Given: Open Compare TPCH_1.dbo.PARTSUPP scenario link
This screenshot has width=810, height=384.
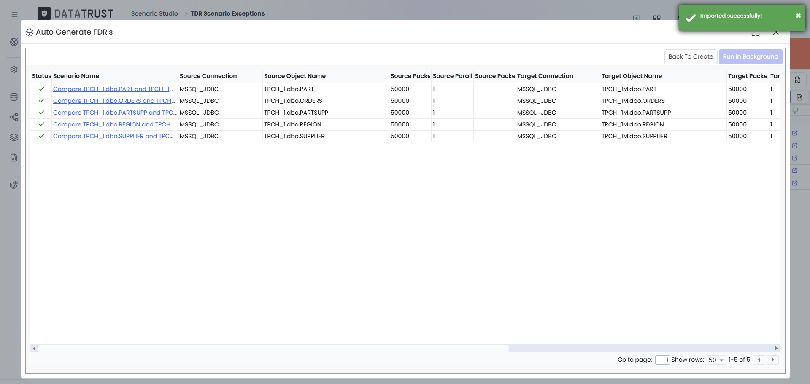Looking at the screenshot, I should (x=115, y=113).
